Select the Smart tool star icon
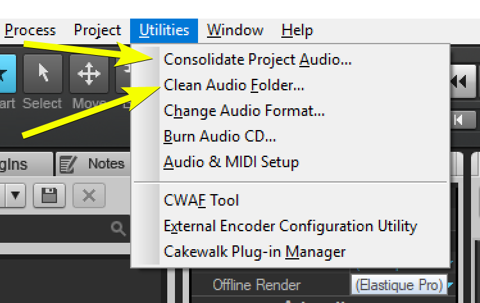 coord(6,74)
